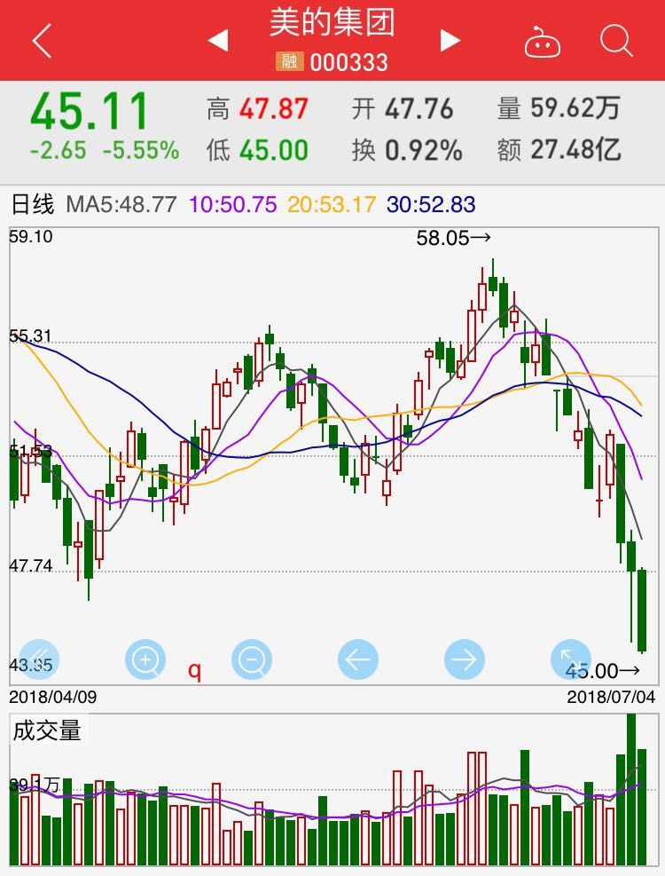
Task: Move chart right with the circular right arrow
Action: click(x=465, y=659)
